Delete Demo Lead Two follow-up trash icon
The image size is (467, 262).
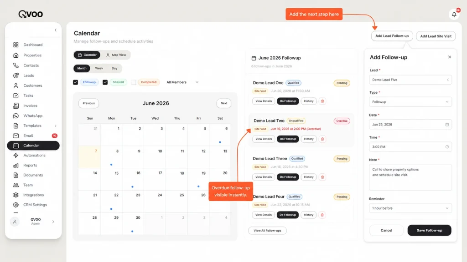(x=322, y=139)
